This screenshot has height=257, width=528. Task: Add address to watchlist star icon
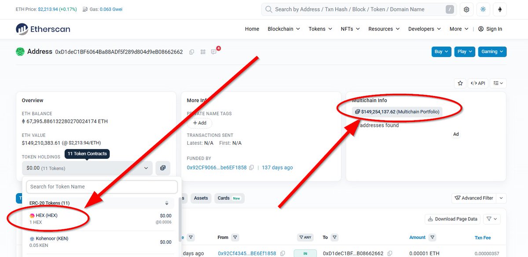pos(460,83)
